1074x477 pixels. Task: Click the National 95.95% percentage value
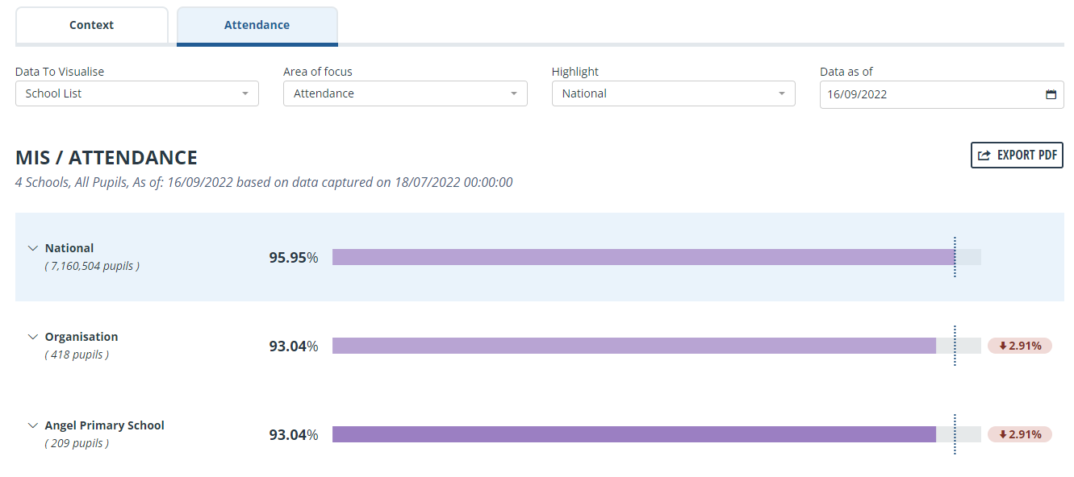(x=294, y=258)
